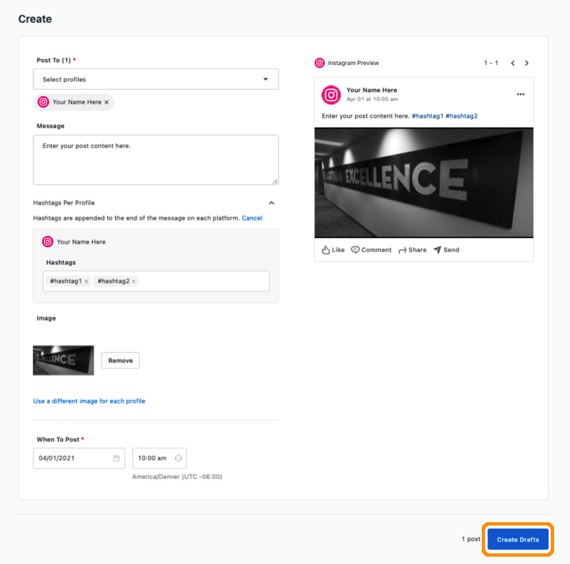Click the 1 post count text

pos(470,539)
